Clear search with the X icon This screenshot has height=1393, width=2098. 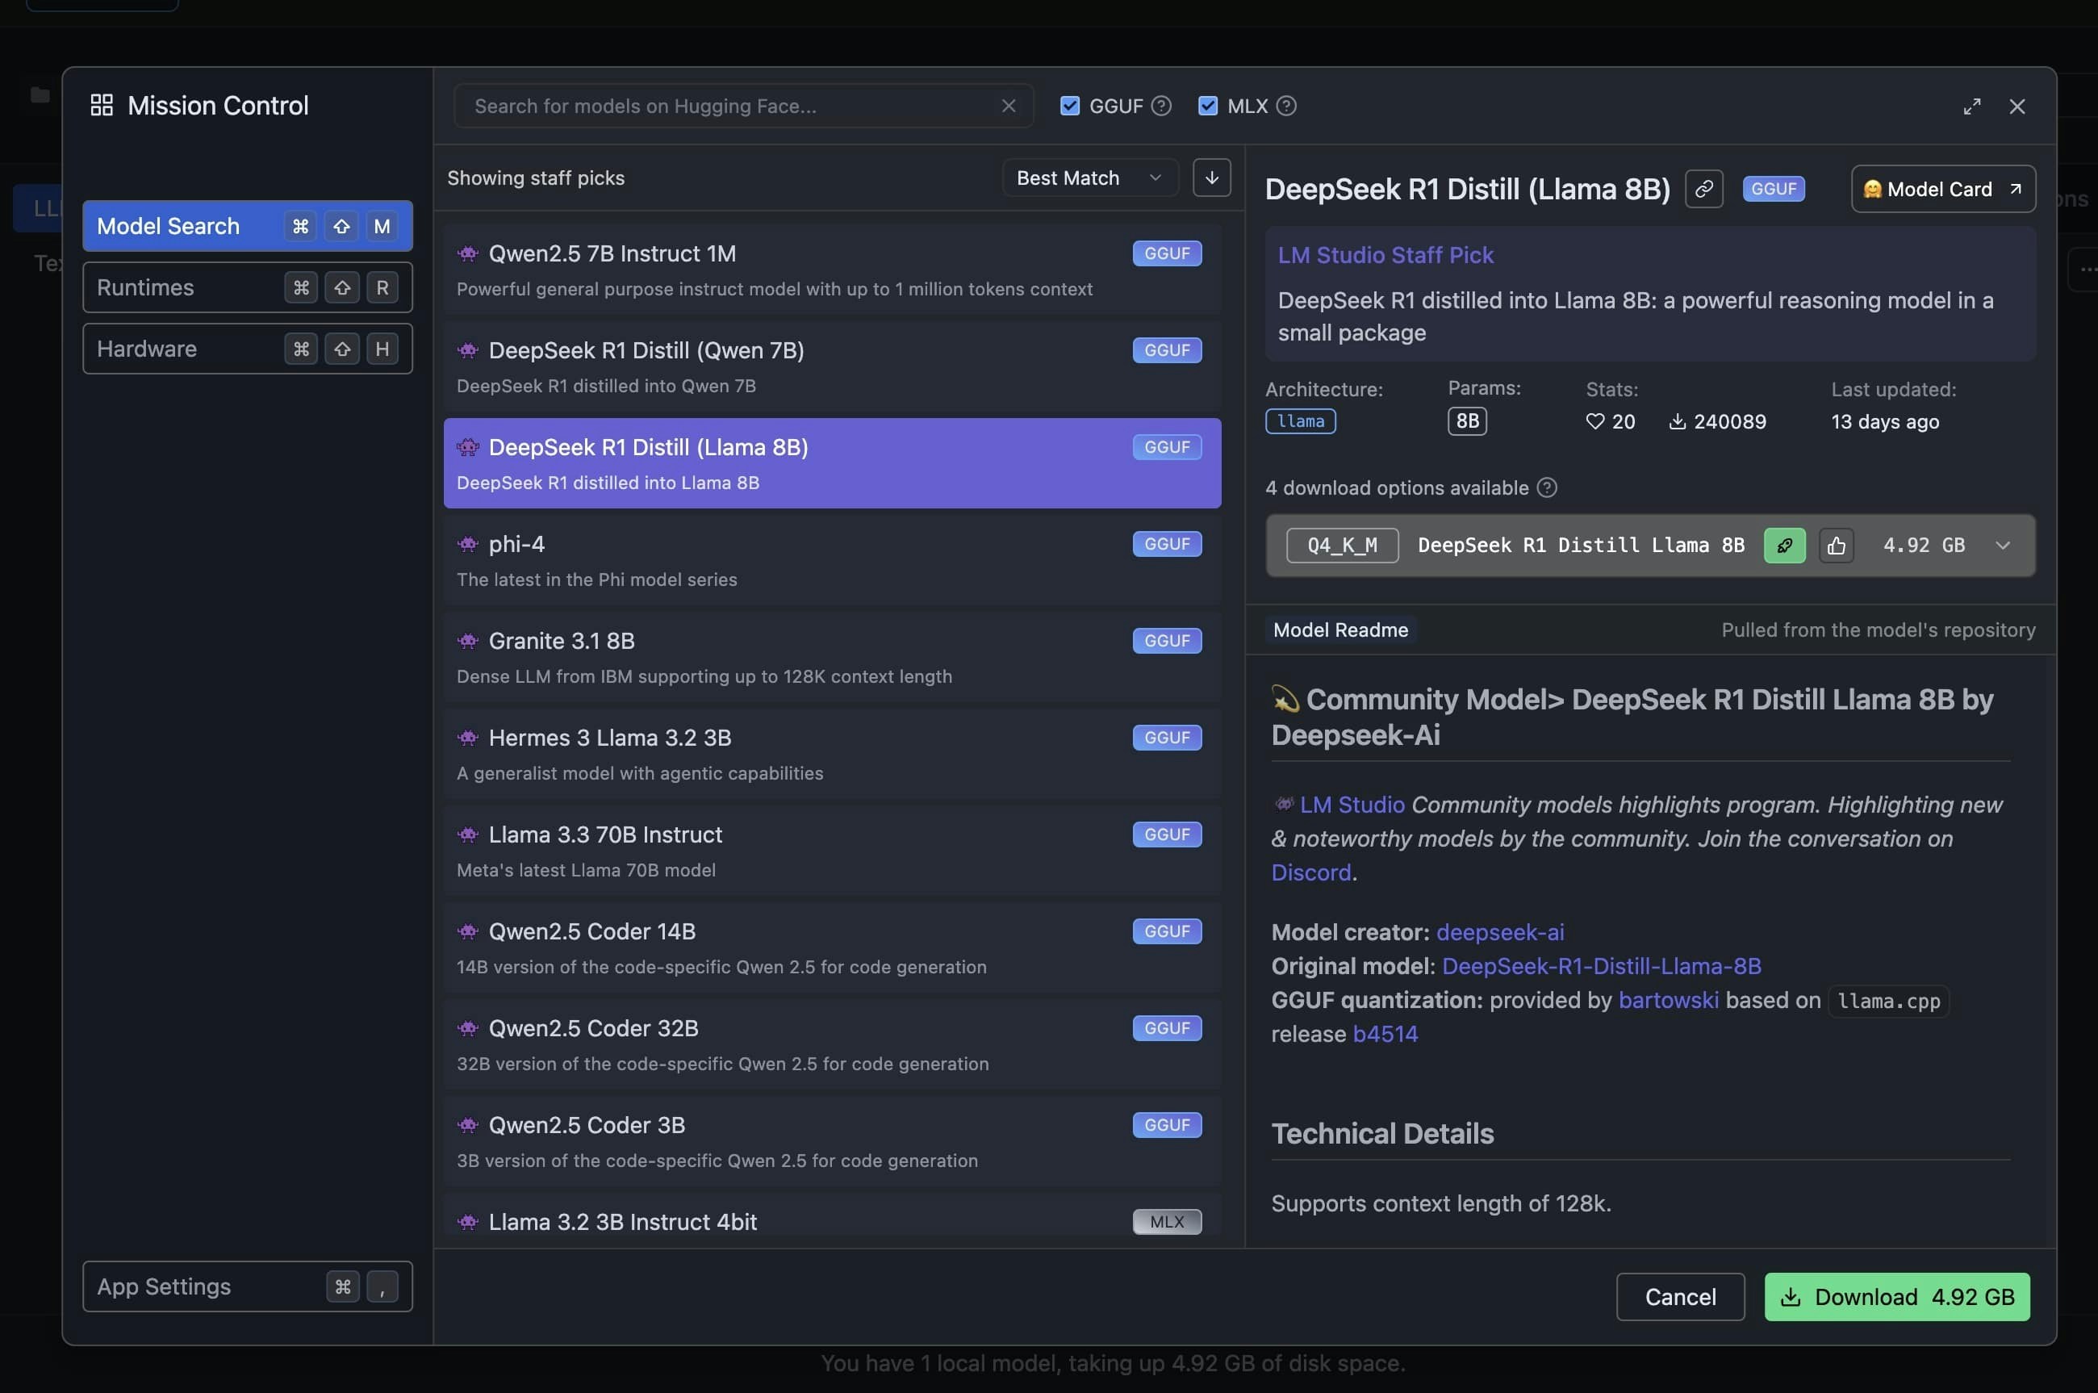click(x=1008, y=106)
